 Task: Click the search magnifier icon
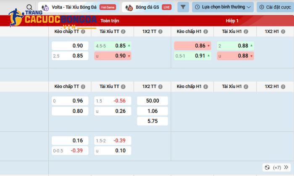29,7
